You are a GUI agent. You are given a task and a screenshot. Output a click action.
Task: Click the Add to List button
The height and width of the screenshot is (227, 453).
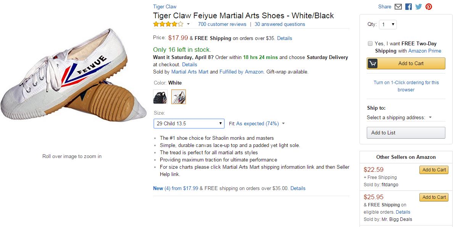pos(406,133)
